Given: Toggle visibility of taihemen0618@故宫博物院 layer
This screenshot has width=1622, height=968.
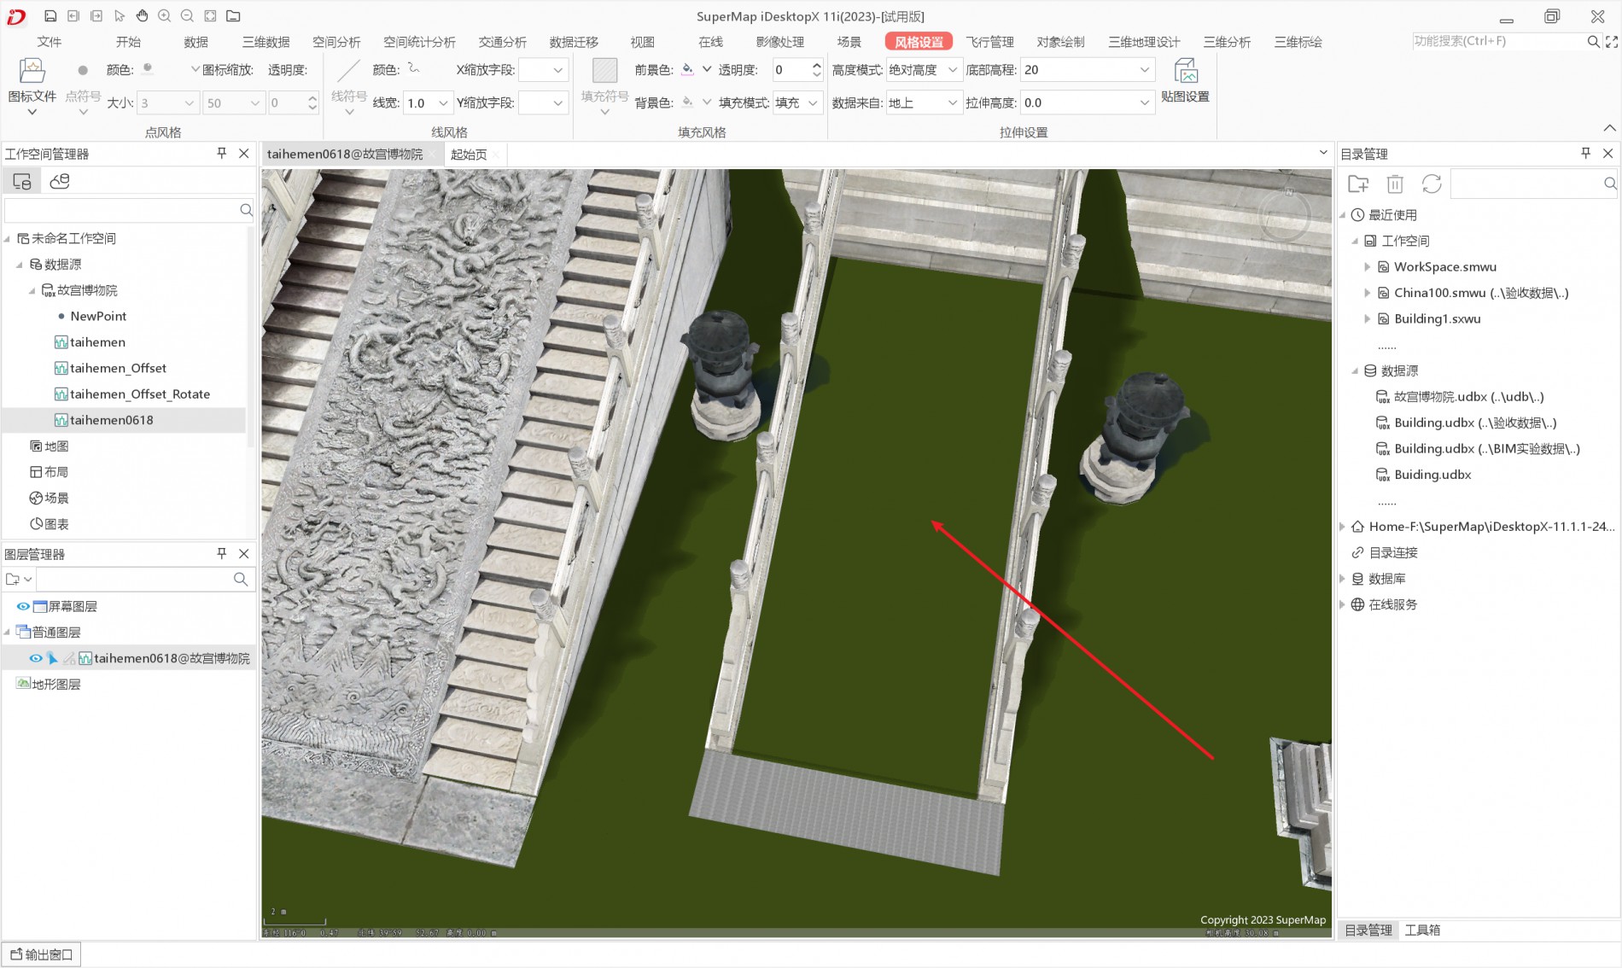Looking at the screenshot, I should (36, 658).
